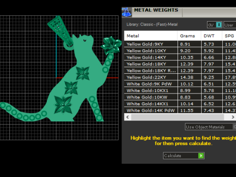The width and height of the screenshot is (236, 177).
Task: Click the Use Object Materials button
Action: tap(210, 127)
